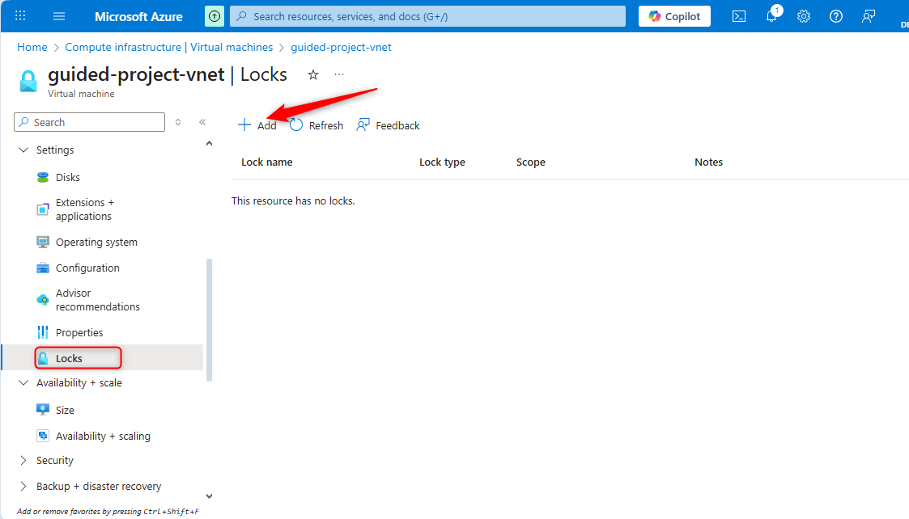Screen dimensions: 909x519
Task: Click the Lock name column header
Action: pyautogui.click(x=266, y=162)
